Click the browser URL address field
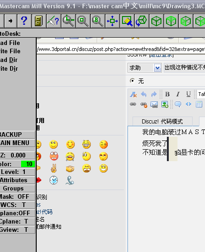The image size is (205, 252). (x=121, y=49)
